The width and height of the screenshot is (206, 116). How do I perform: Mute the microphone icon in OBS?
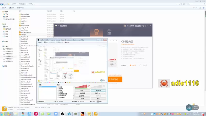pyautogui.click(x=89, y=86)
